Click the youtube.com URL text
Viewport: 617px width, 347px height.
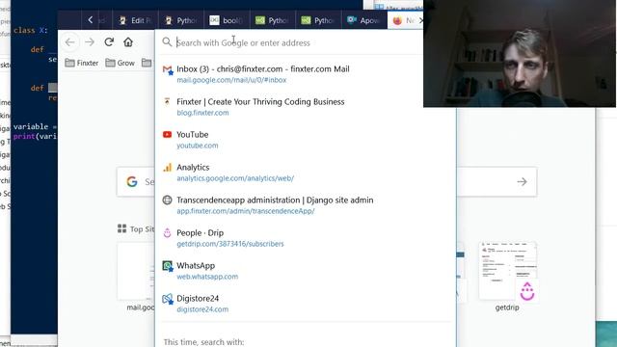click(197, 146)
